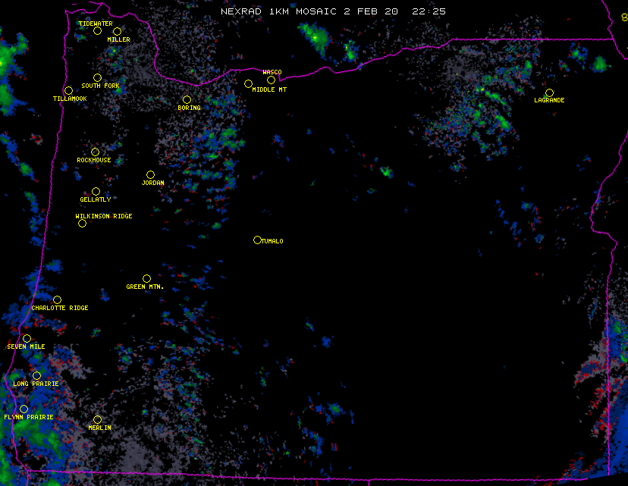Select the Wasco station circle marker
The image size is (628, 486).
pos(271,80)
